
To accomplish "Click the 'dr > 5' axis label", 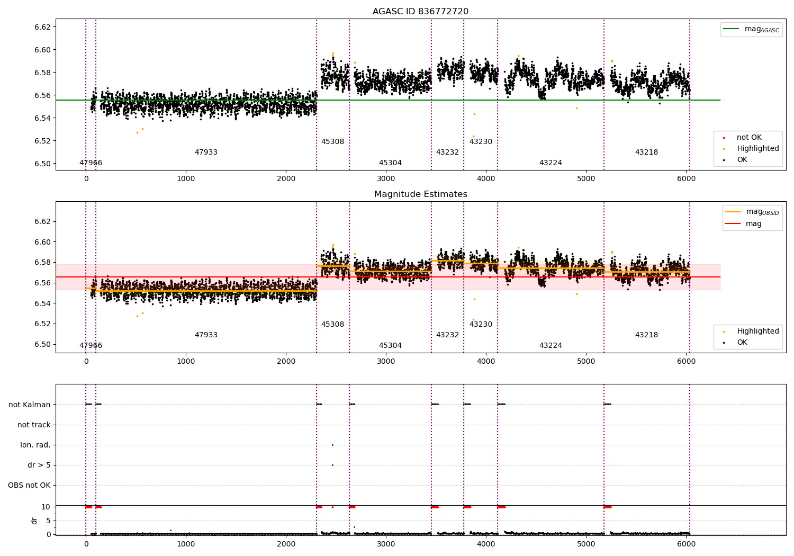I will (x=39, y=465).
